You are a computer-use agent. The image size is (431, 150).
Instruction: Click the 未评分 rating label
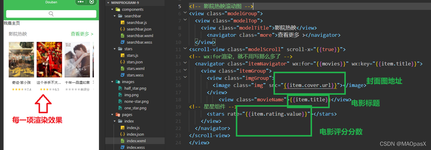click(85, 89)
